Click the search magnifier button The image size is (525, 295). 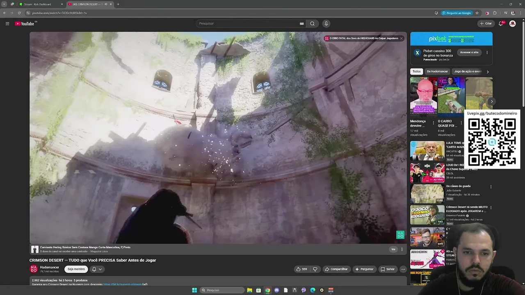pos(312,23)
